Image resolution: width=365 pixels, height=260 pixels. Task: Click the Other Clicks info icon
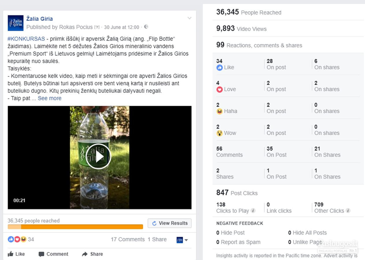pos(348,211)
